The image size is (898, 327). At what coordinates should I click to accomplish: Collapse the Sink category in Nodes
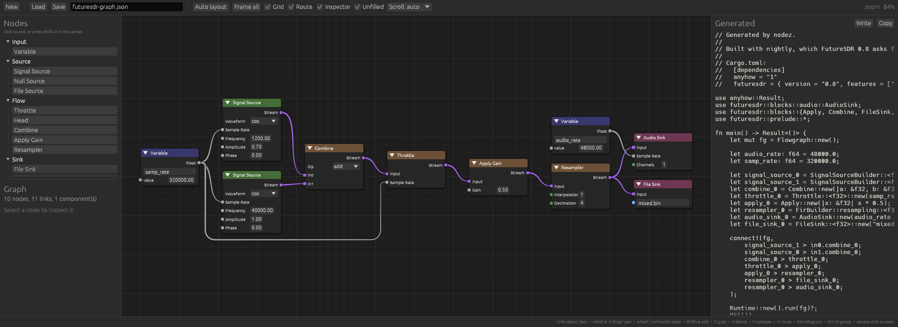[x=8, y=159]
